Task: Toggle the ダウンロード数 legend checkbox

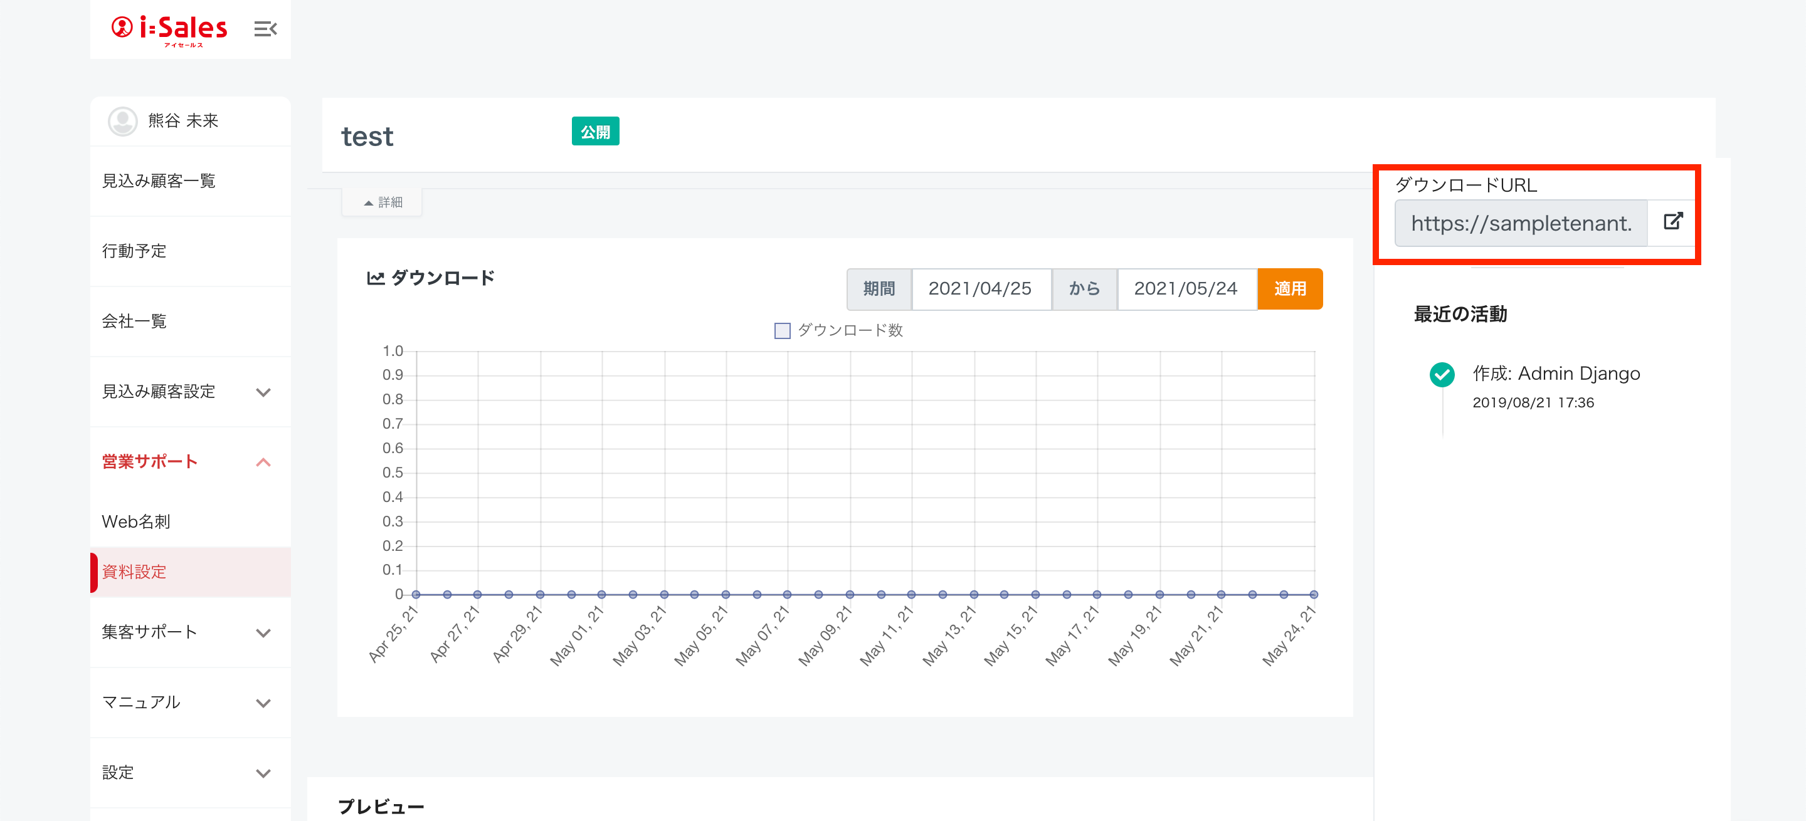Action: tap(782, 331)
